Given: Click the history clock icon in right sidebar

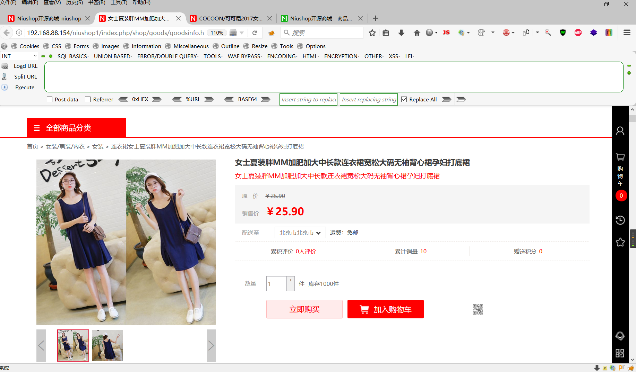Looking at the screenshot, I should [x=620, y=220].
